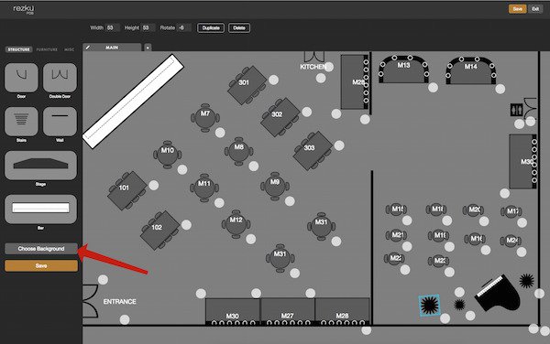Select the white bar counter object
This screenshot has height=344, width=550.
click(x=133, y=102)
